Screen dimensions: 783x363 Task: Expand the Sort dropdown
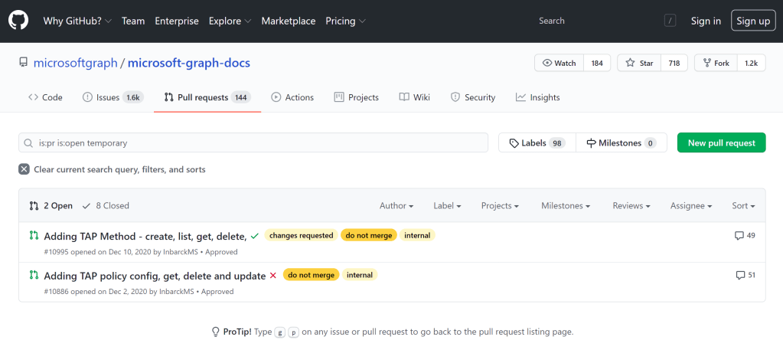coord(743,205)
